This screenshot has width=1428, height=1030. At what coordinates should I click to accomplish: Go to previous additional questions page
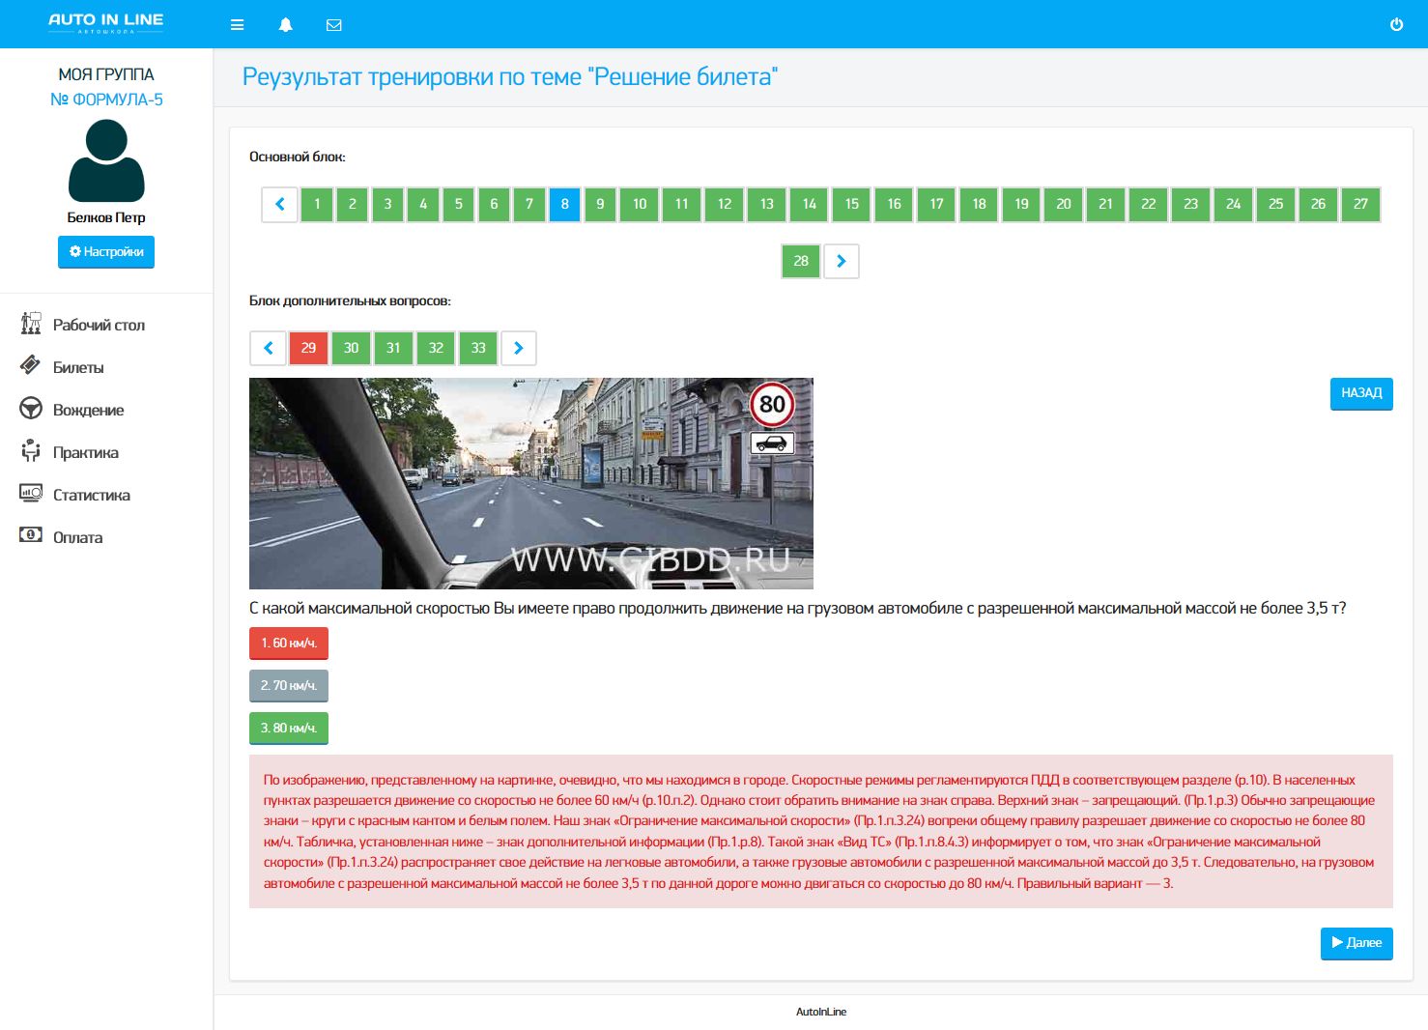[x=269, y=348]
